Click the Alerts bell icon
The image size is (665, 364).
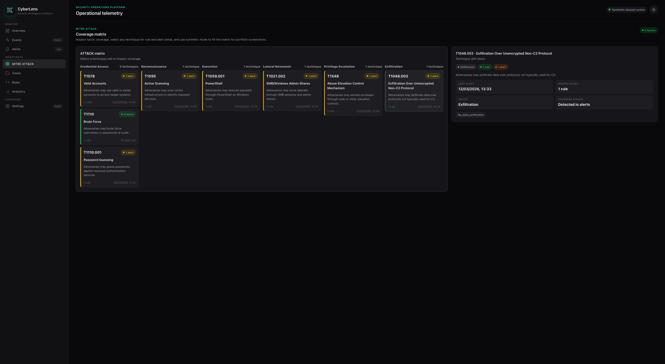8,49
